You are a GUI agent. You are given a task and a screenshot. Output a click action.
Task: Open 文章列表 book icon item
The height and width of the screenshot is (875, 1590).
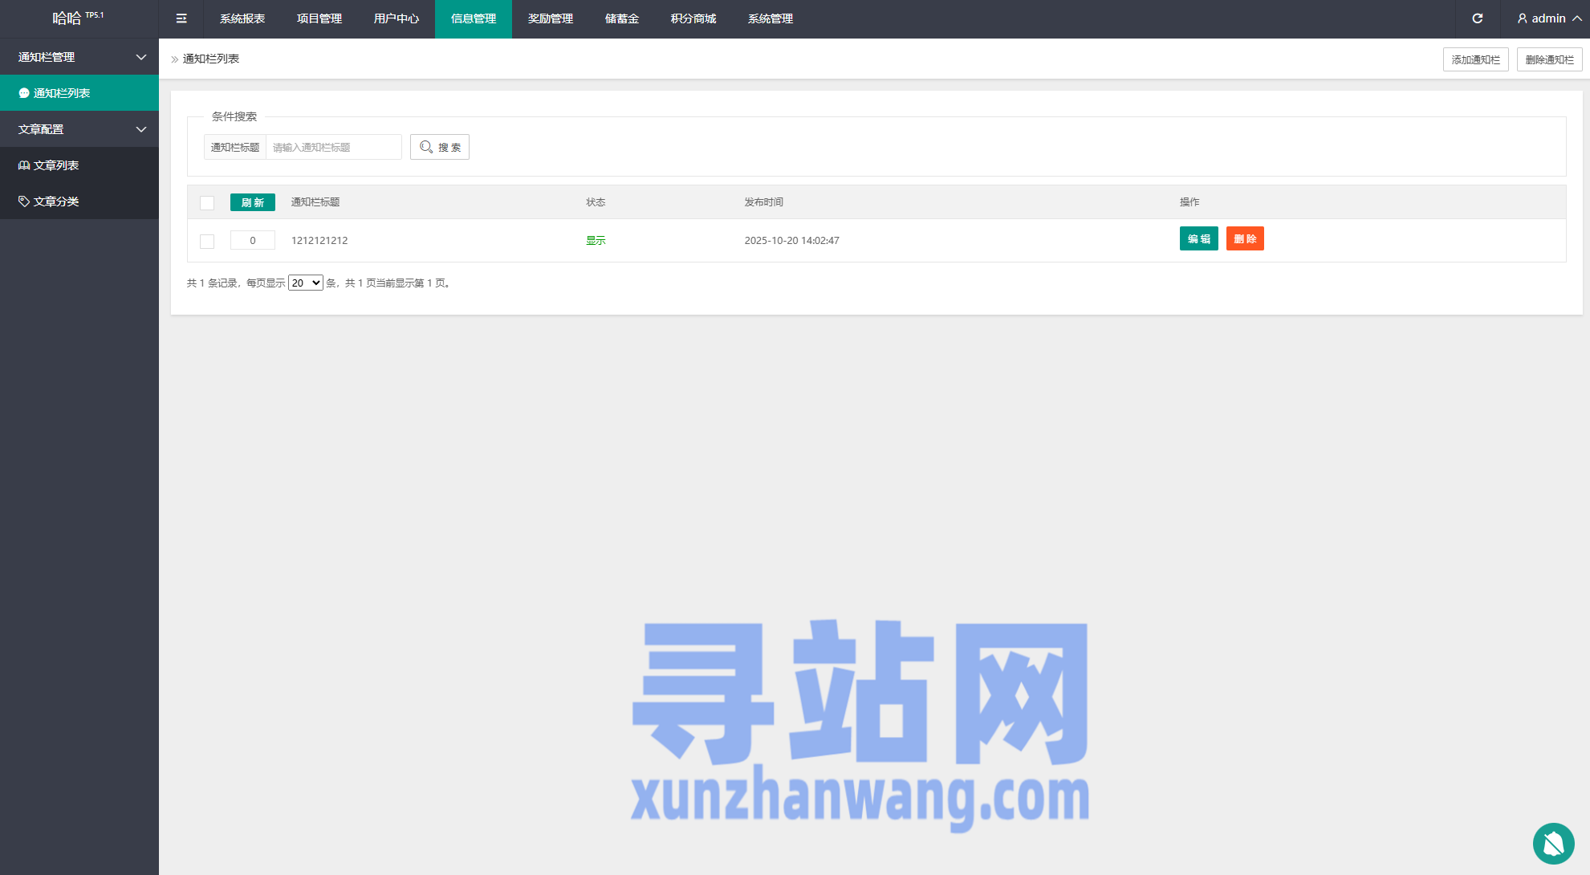(24, 165)
